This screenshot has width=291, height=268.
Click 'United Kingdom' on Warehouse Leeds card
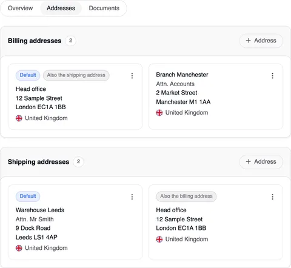click(x=46, y=248)
